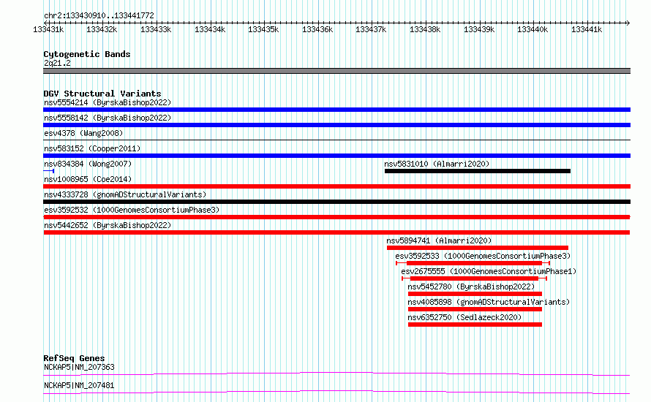
Task: Open esv3592533 (1000GenomesConsortiumPhase3) label
Action: [x=483, y=256]
